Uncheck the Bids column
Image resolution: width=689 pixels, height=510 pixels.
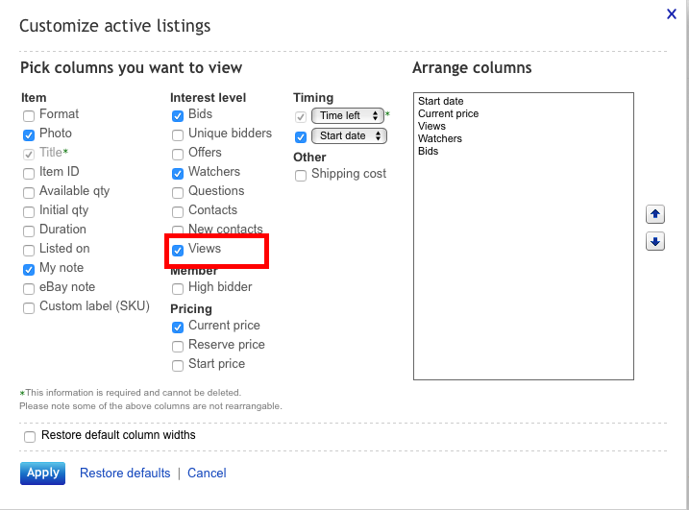click(178, 116)
